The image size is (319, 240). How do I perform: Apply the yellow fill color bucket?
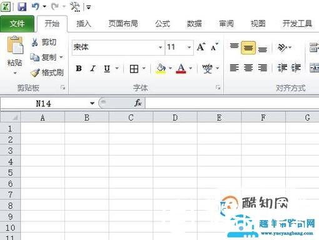tap(161, 69)
